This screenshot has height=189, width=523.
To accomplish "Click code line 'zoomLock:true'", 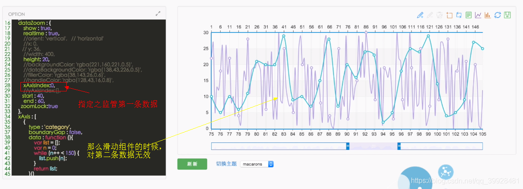I will pos(39,106).
